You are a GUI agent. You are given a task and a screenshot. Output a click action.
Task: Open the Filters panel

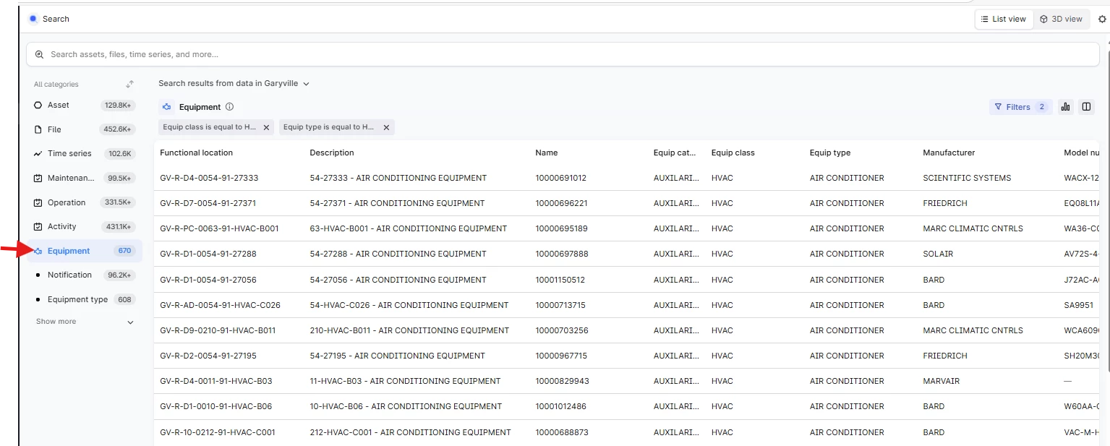point(1020,107)
